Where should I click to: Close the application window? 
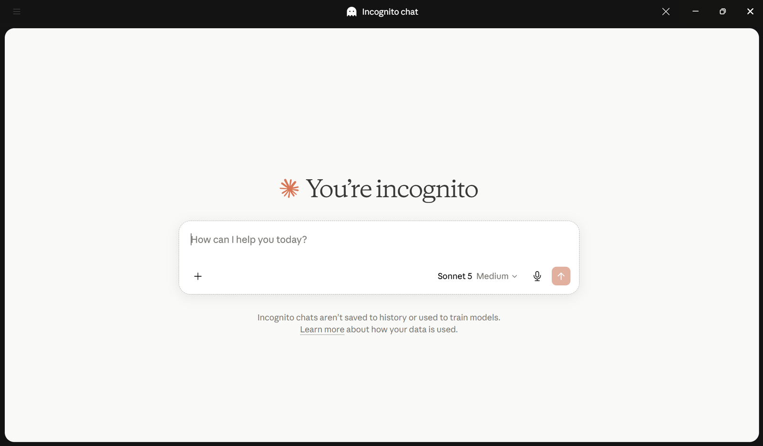pyautogui.click(x=750, y=11)
